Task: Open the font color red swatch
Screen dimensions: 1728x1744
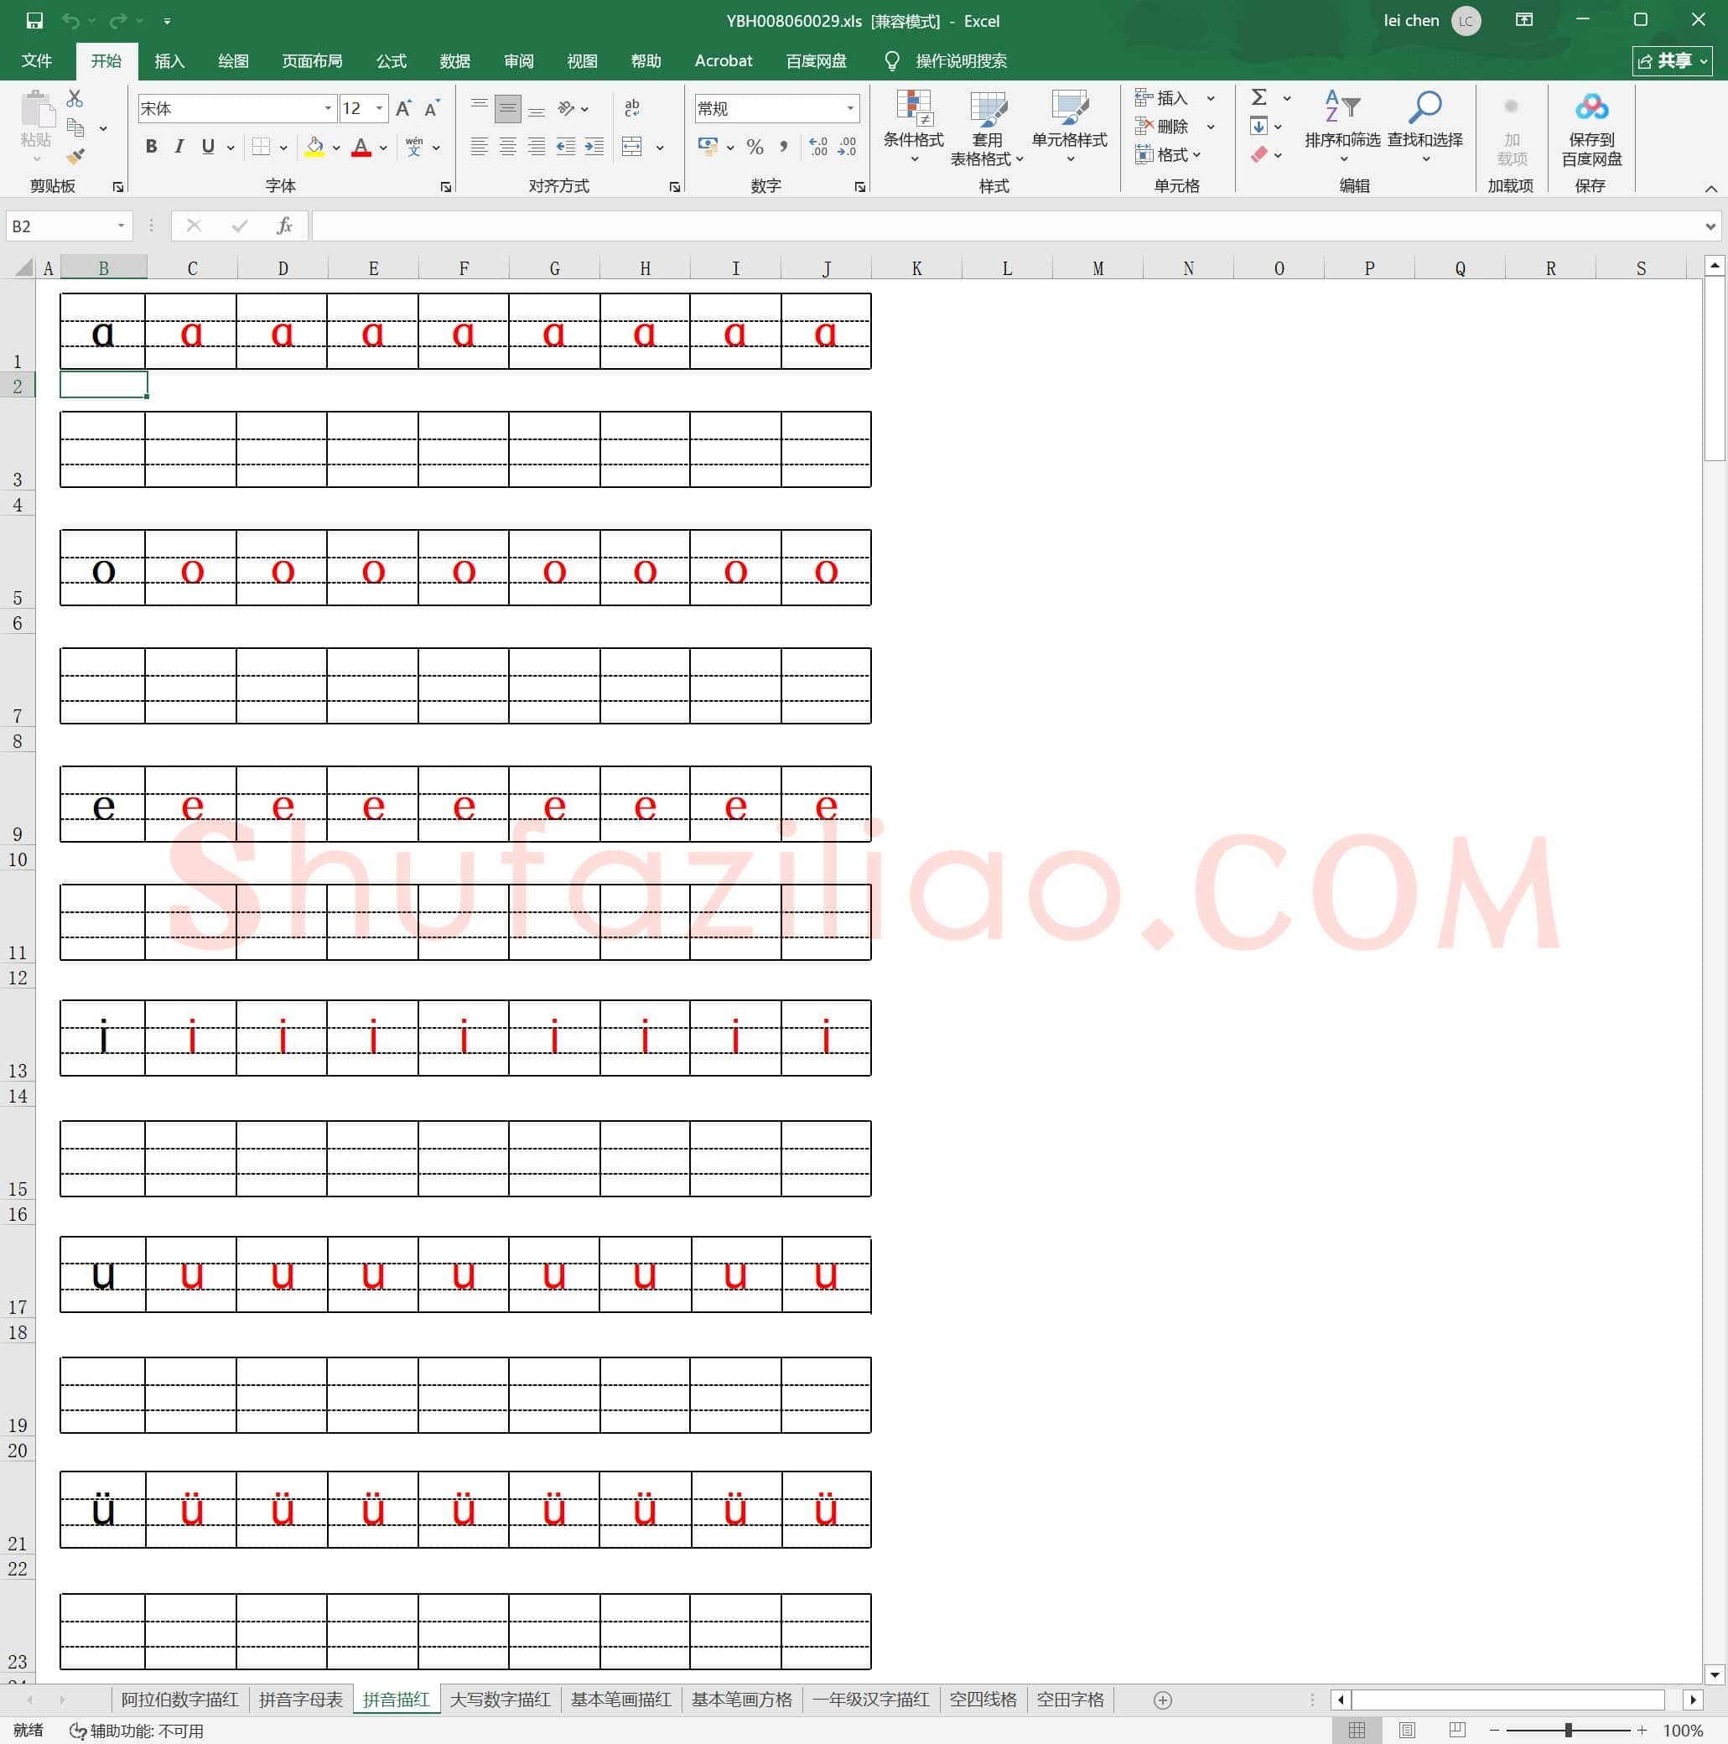Action: click(361, 147)
